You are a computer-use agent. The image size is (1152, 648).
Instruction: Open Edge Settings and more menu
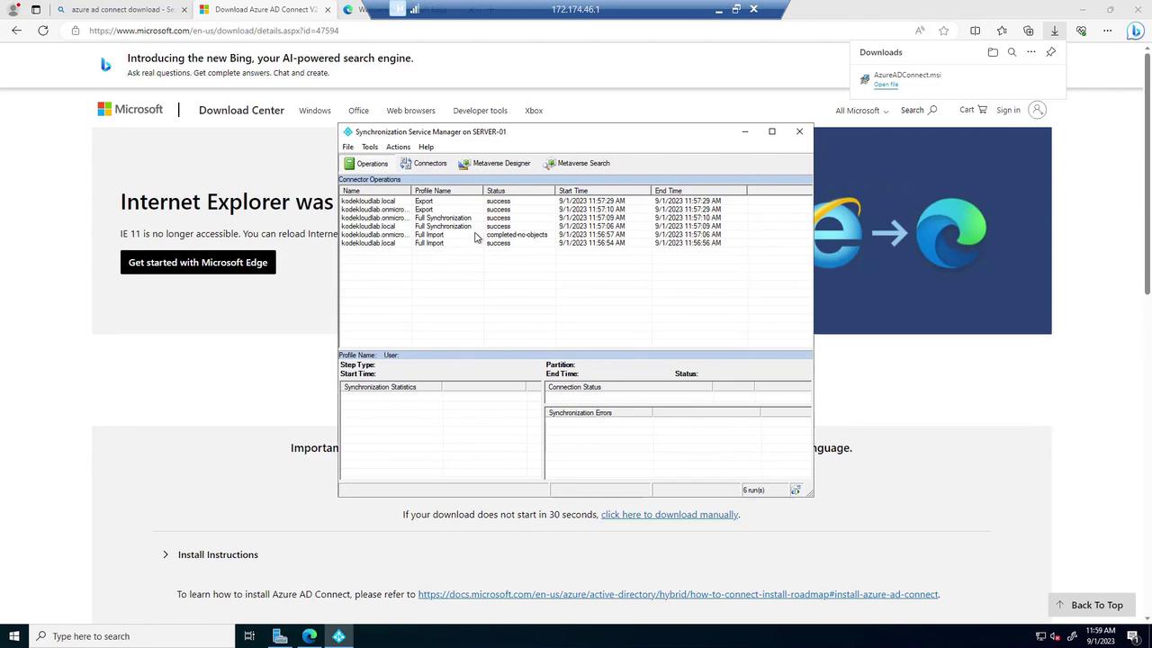tap(1108, 31)
